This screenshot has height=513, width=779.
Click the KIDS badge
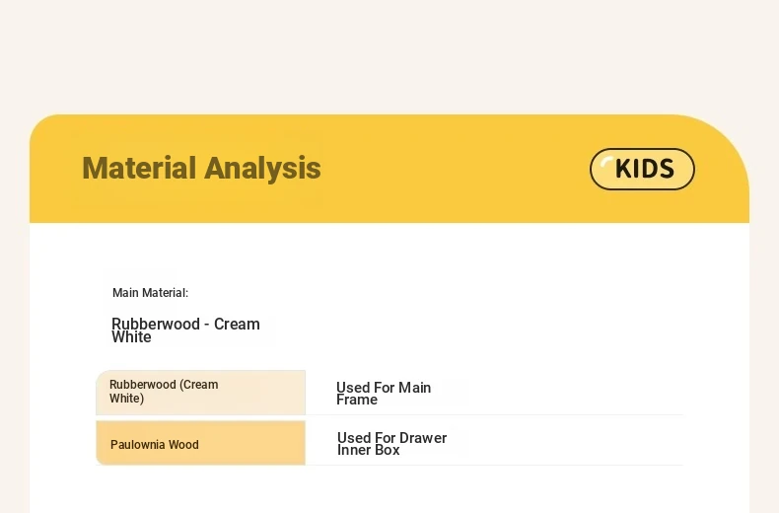[642, 169]
